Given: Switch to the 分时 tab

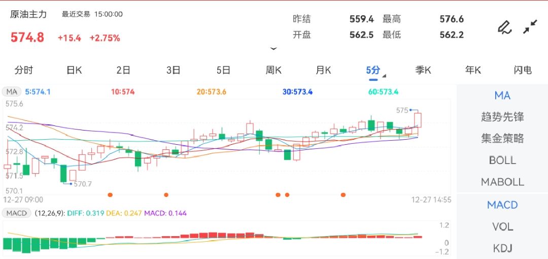Looking at the screenshot, I should point(24,70).
